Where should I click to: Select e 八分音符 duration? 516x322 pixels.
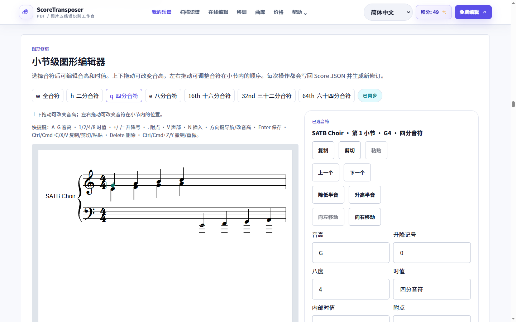[x=163, y=96]
